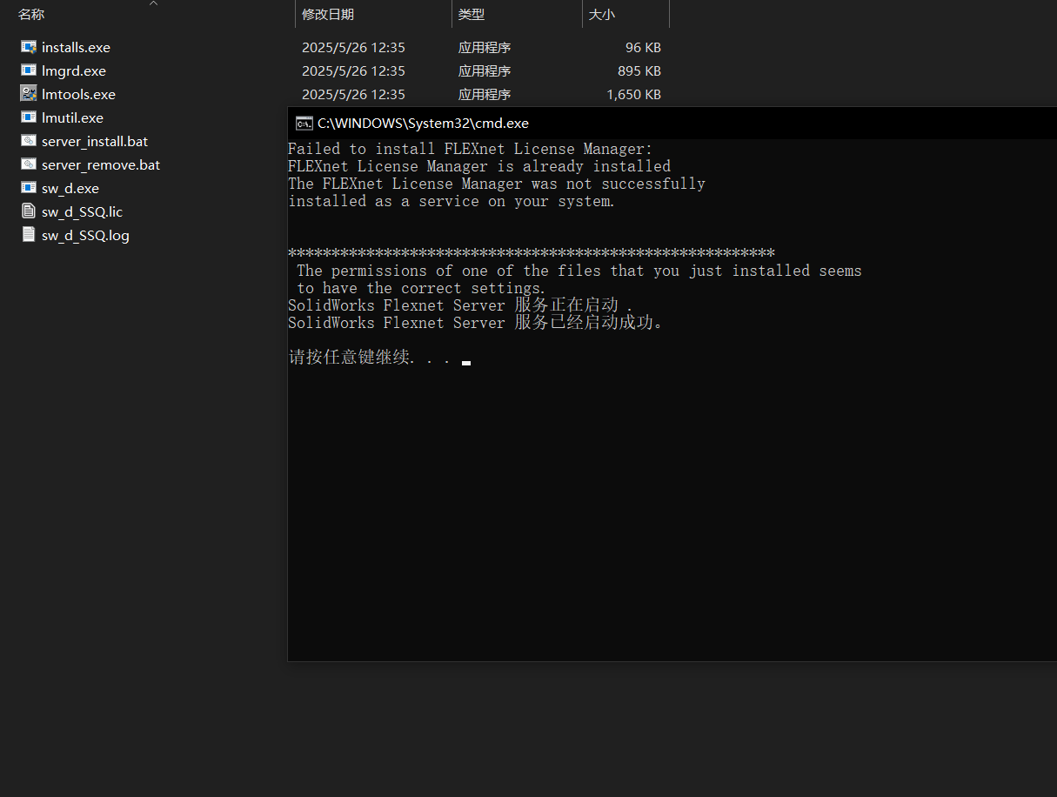Sort files by 名称 column header
1057x797 pixels.
click(31, 14)
